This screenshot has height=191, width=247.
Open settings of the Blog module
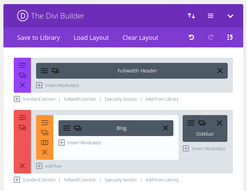coord(67,128)
